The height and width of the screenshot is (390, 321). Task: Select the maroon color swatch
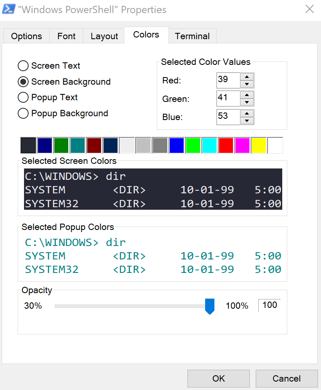coord(94,145)
